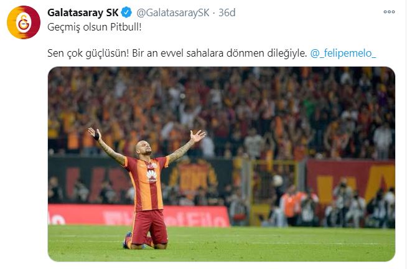Click the kneeling player in the photo
The image size is (407, 269).
click(x=147, y=189)
